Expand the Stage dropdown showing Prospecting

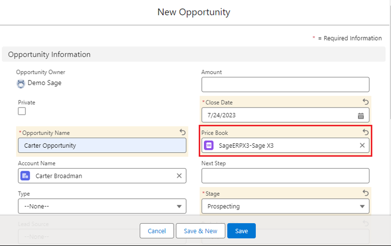(285, 206)
